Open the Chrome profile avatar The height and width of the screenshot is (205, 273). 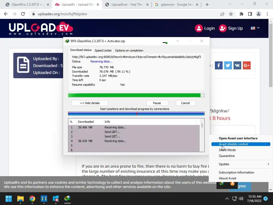pyautogui.click(x=259, y=14)
